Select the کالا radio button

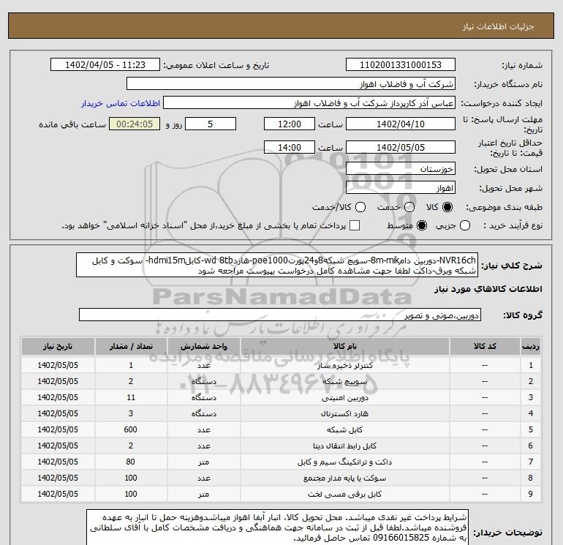point(447,207)
